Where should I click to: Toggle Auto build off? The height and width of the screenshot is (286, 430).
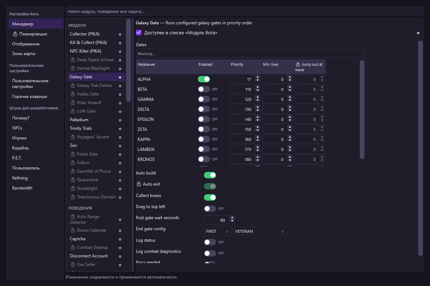[x=210, y=175]
